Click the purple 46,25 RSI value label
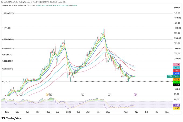The width and height of the screenshot is (183, 122). click(x=177, y=105)
